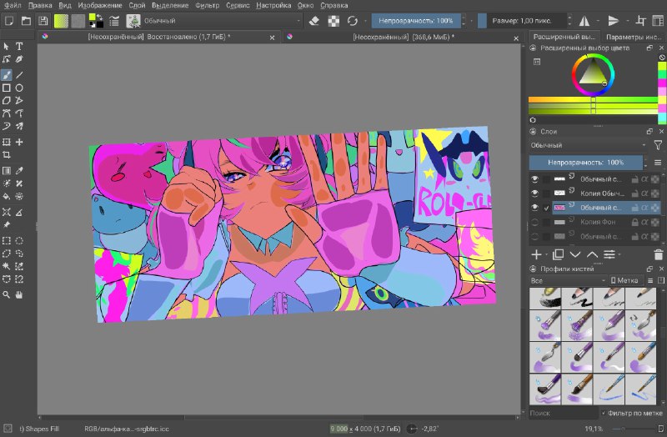The image size is (667, 437).
Task: Open the Фильтр menu
Action: tap(207, 6)
